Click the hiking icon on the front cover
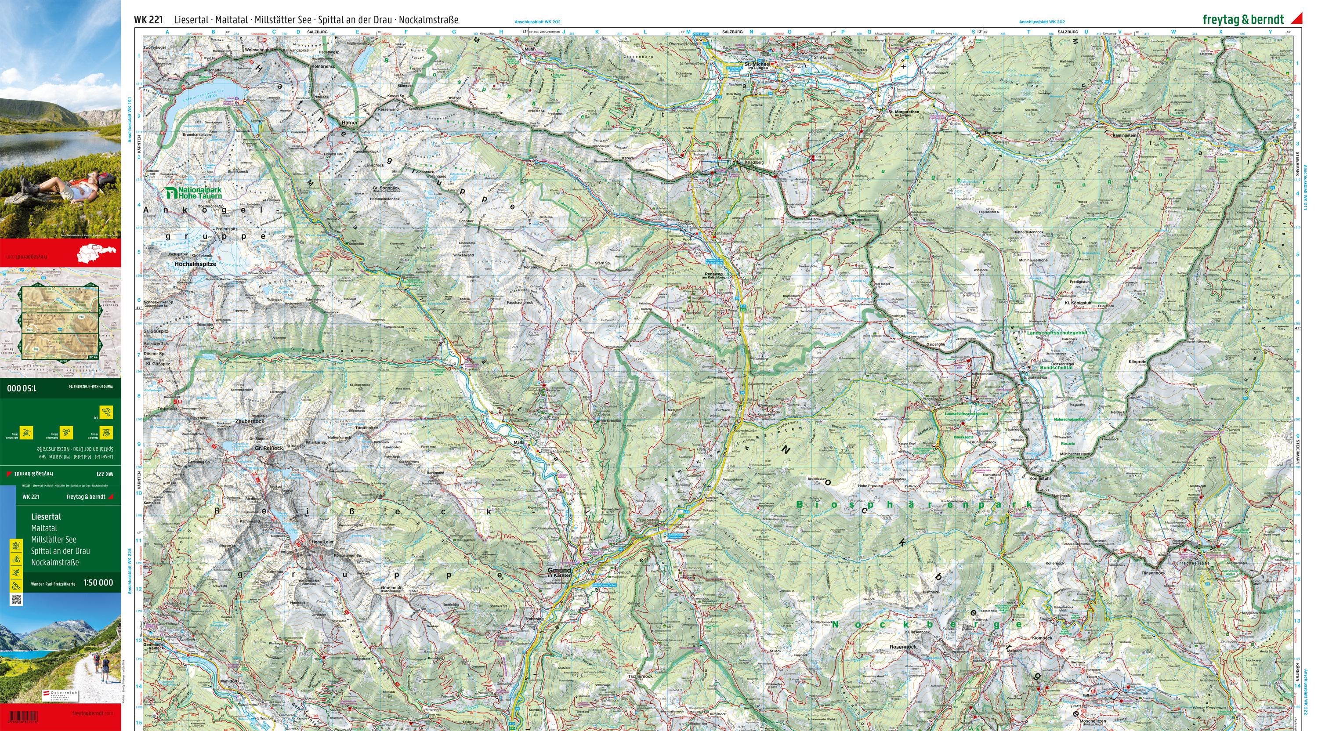This screenshot has height=731, width=1318. pyautogui.click(x=16, y=545)
